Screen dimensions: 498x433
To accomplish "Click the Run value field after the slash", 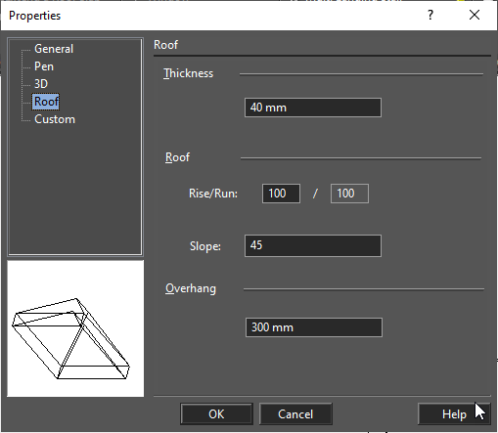I will 349,194.
